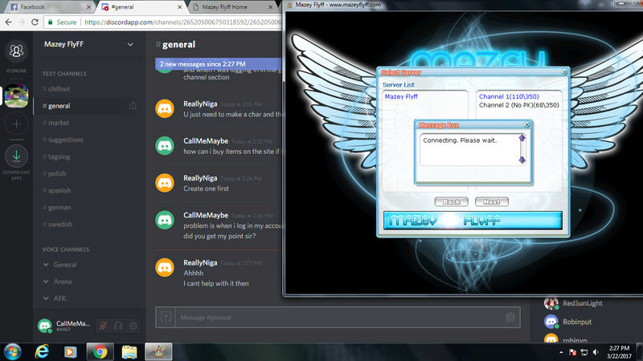Show hidden tray icons arrow

[561, 352]
